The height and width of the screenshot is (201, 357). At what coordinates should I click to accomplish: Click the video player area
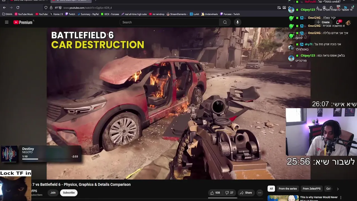click(x=178, y=103)
